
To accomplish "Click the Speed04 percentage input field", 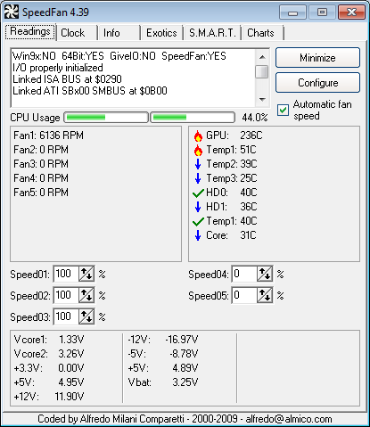I will coord(244,274).
